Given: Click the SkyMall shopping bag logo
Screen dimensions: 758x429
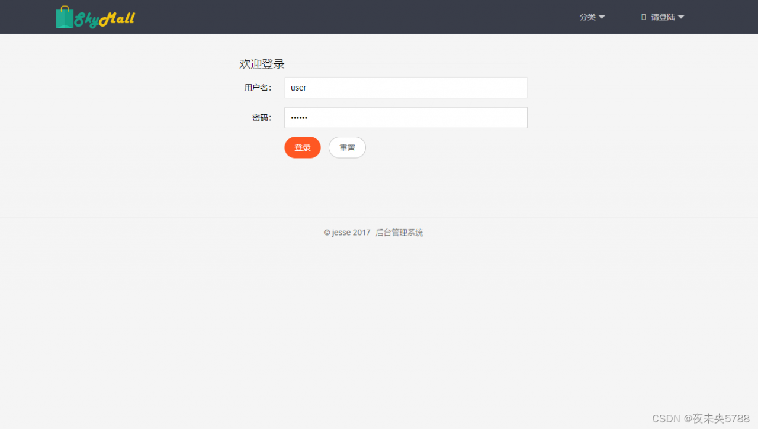Looking at the screenshot, I should (x=95, y=18).
